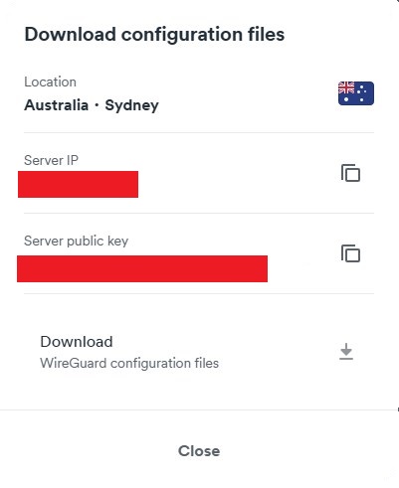Click the dot separator between Australia and Sydney
399x488 pixels.
[97, 105]
